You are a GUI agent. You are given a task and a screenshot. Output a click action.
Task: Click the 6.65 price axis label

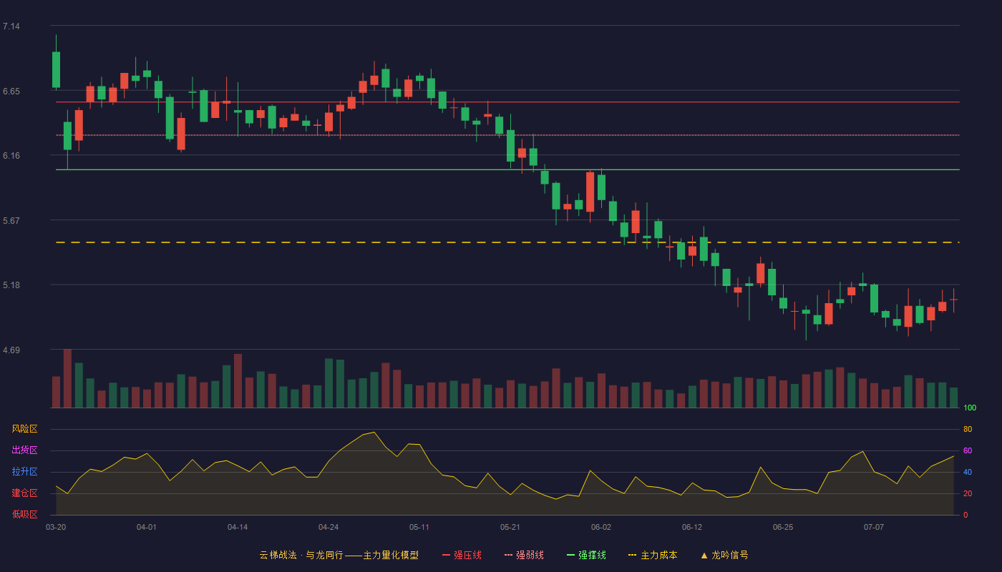(11, 92)
